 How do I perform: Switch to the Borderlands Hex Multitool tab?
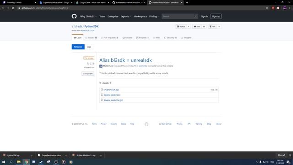point(129,3)
